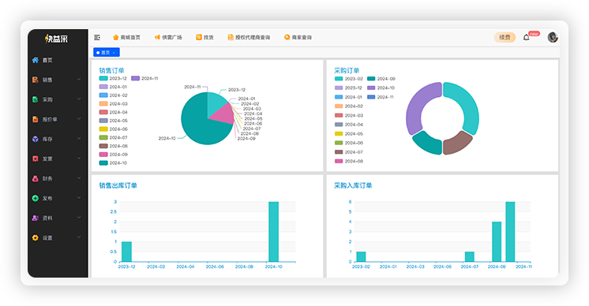Click the 采购入库订单 chart title

tap(353, 185)
